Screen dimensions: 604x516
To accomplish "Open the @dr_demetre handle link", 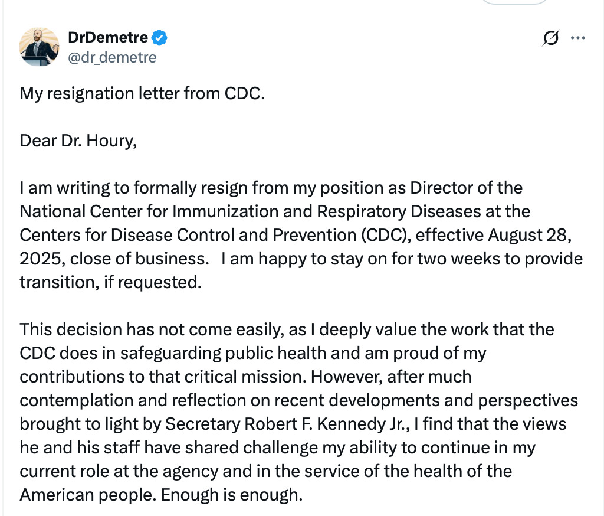I will coord(112,57).
